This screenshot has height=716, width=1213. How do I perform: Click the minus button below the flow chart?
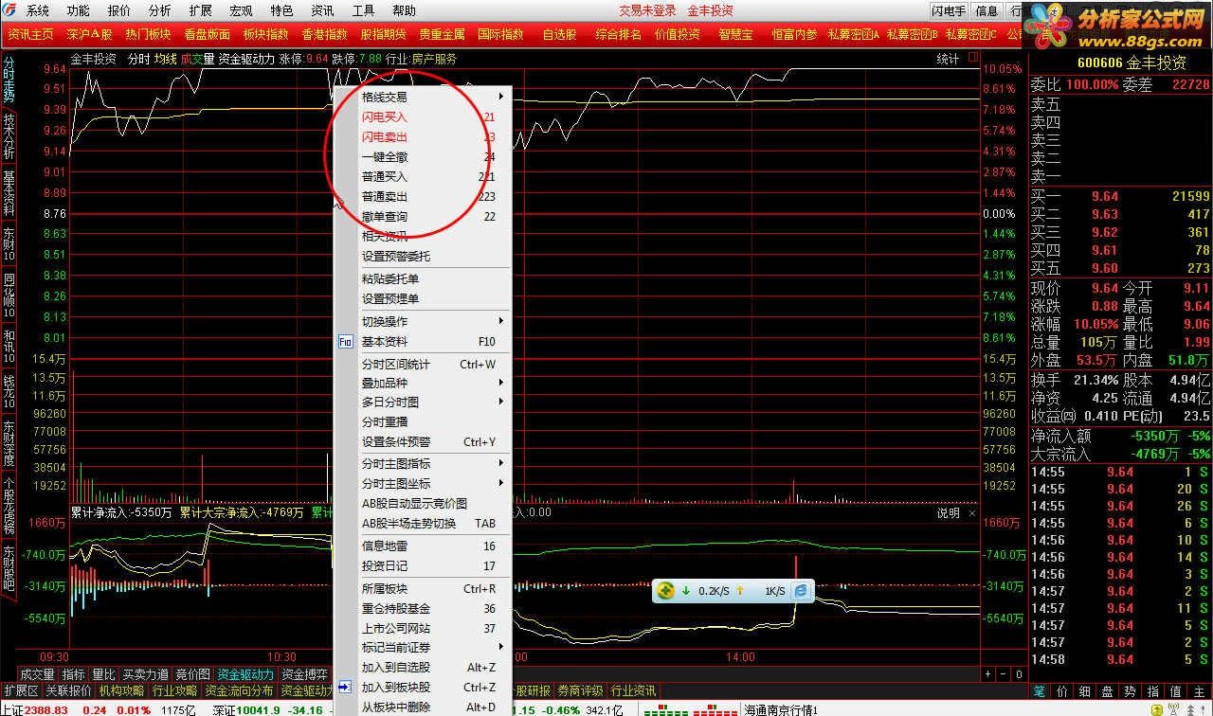[x=1003, y=674]
